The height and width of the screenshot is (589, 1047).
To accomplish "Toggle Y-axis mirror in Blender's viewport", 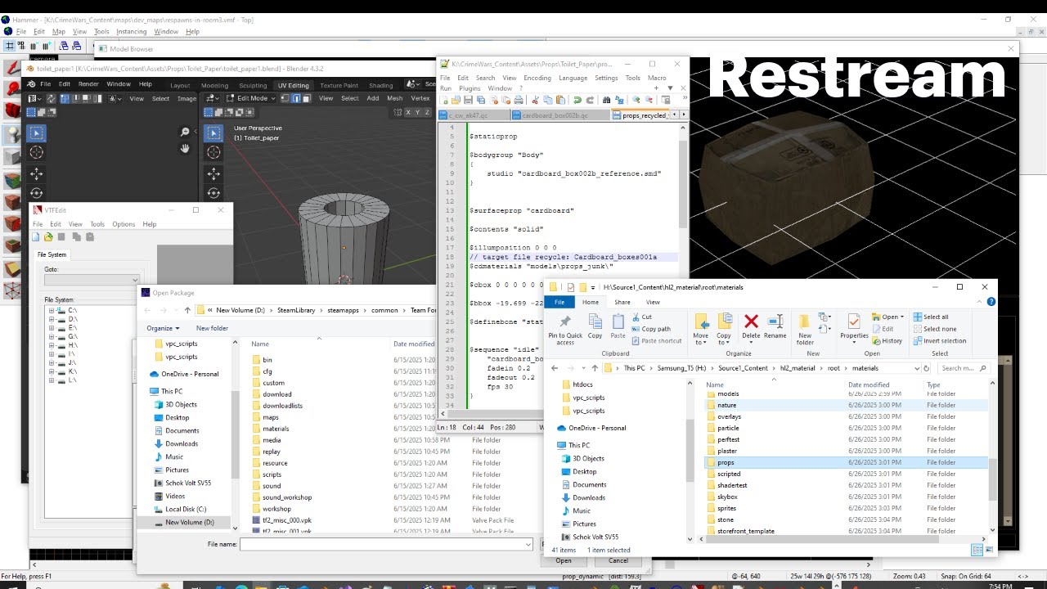I will (x=416, y=112).
